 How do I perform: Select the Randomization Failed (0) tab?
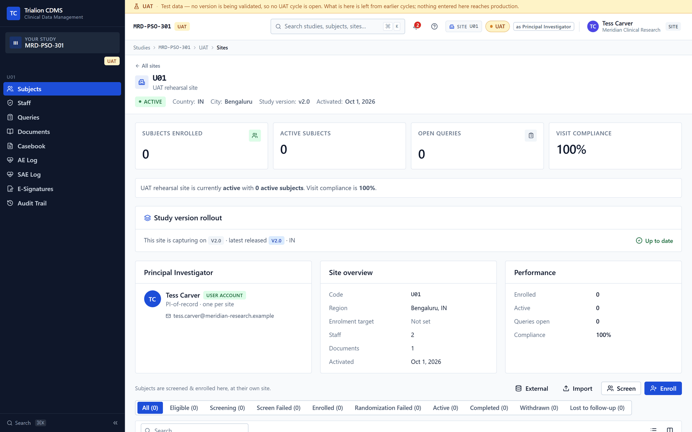point(388,408)
